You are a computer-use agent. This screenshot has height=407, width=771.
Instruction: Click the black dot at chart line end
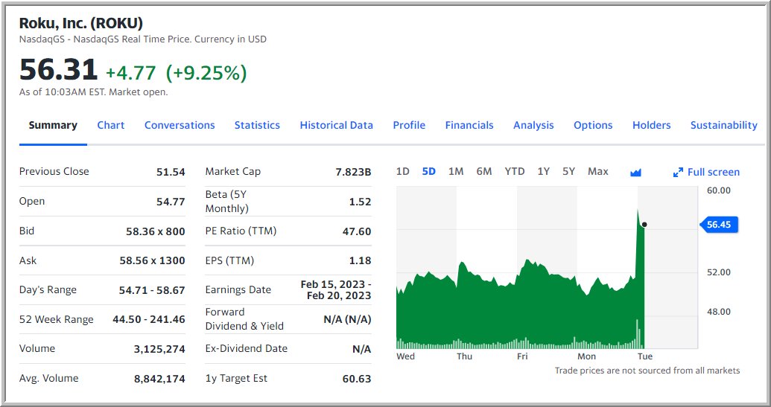pyautogui.click(x=644, y=225)
